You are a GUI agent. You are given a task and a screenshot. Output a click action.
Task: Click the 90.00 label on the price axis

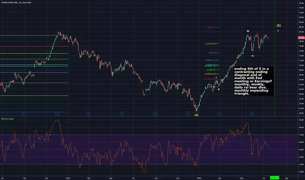(301, 18)
